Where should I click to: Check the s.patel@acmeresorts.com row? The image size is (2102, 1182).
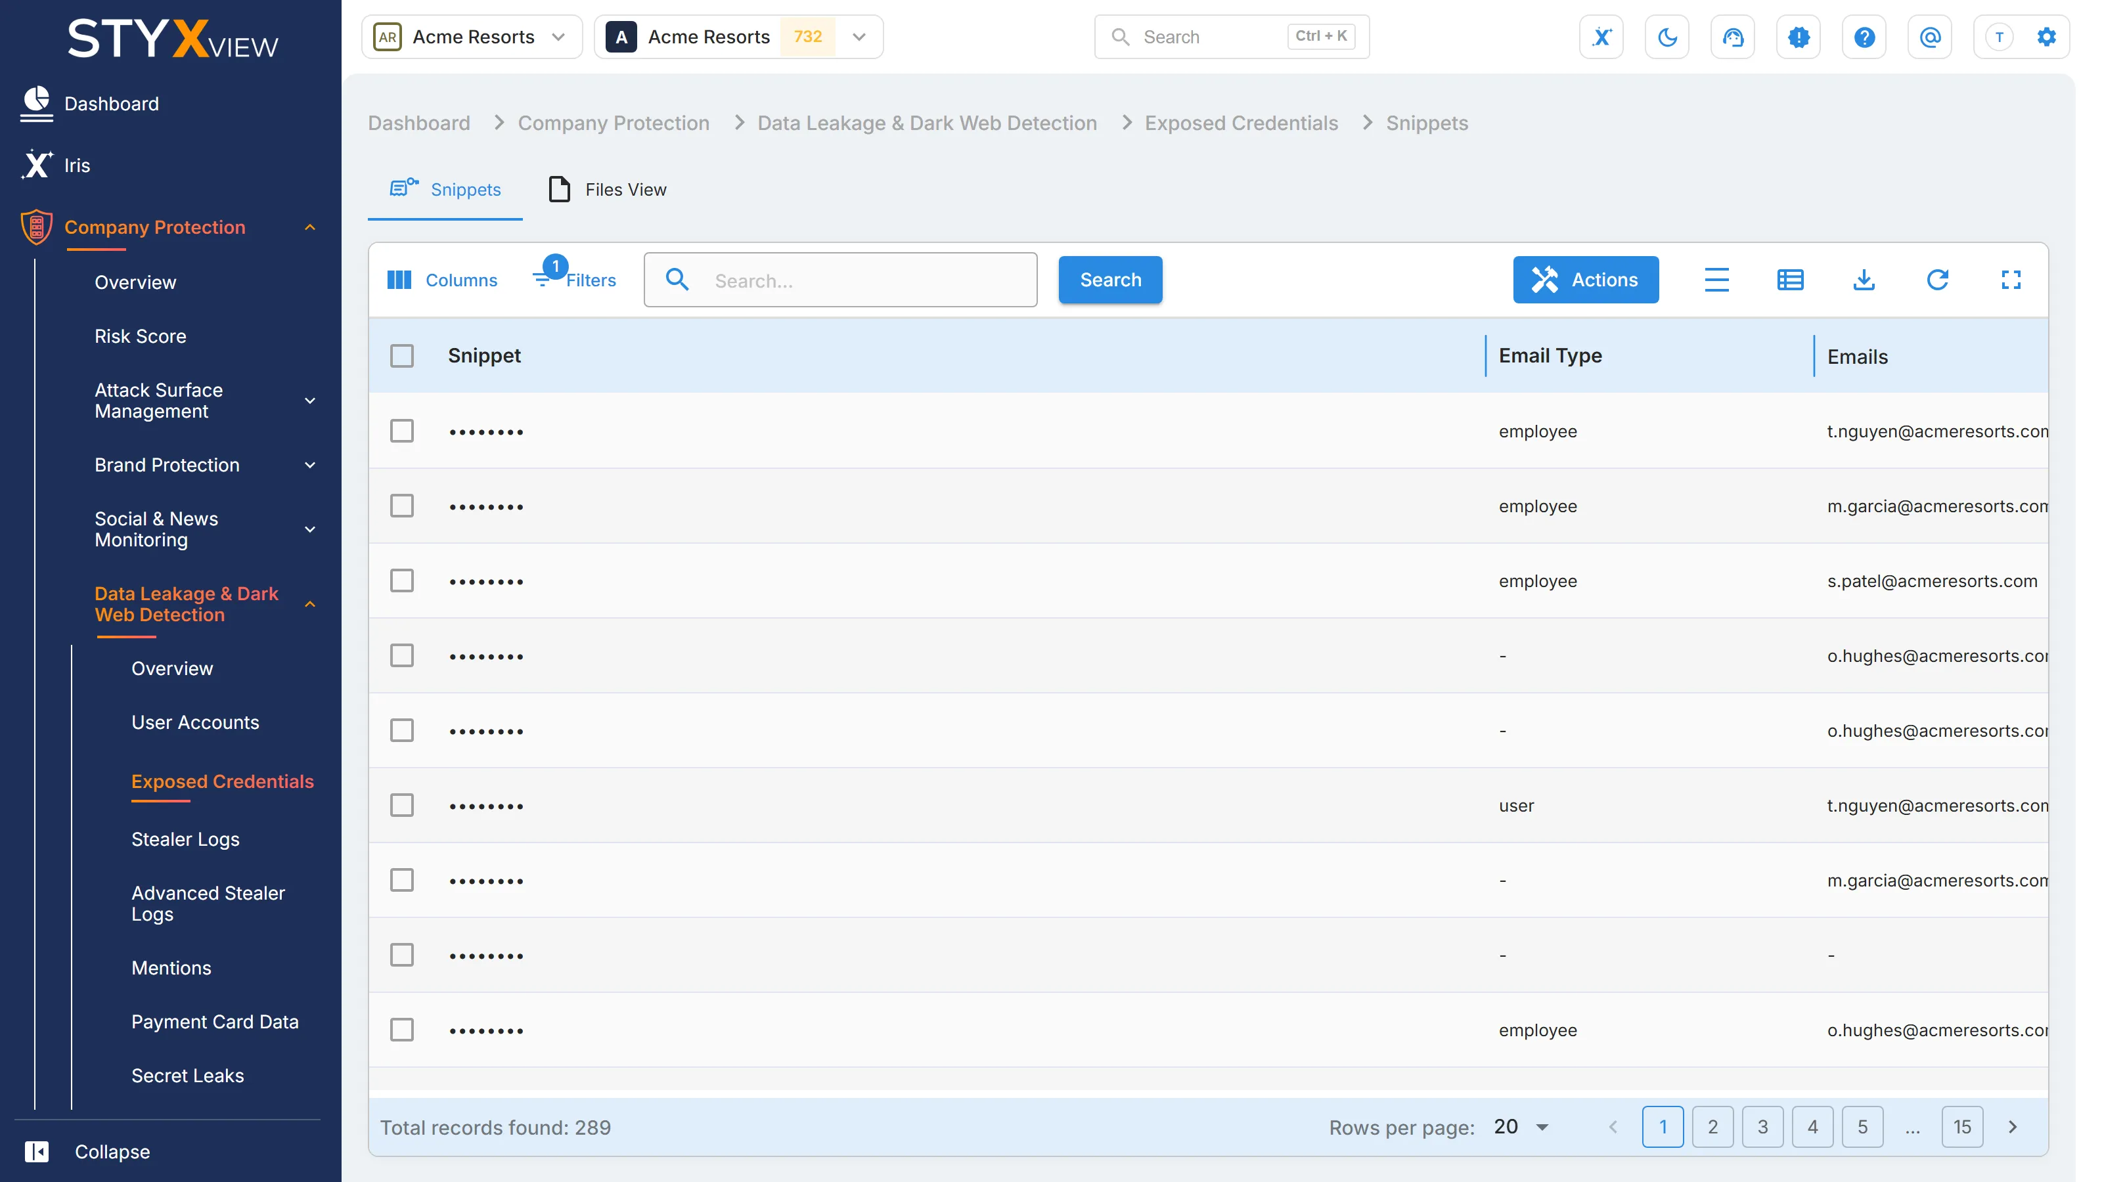point(401,580)
